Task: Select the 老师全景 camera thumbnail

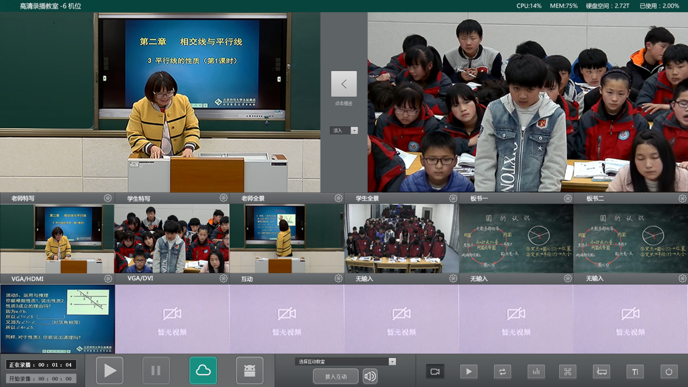Action: [x=286, y=239]
